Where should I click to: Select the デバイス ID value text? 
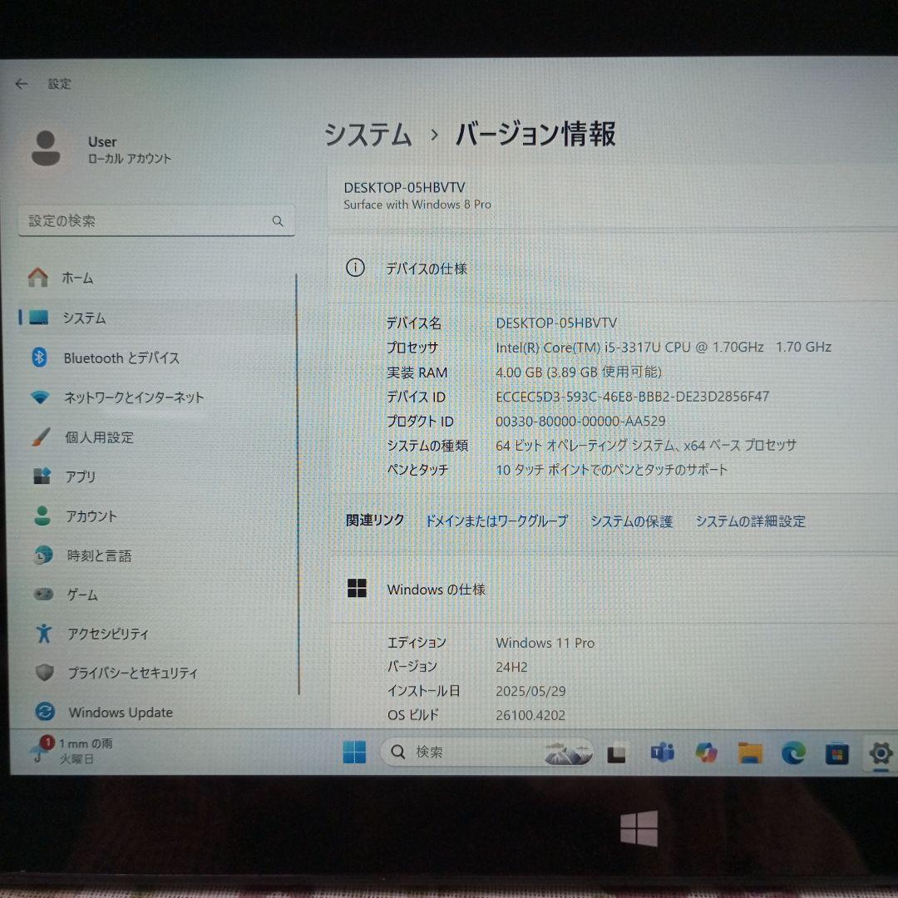[x=632, y=397]
